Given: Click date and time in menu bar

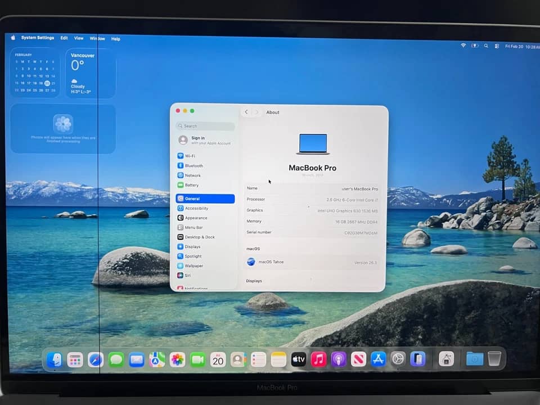Looking at the screenshot, I should (523, 47).
